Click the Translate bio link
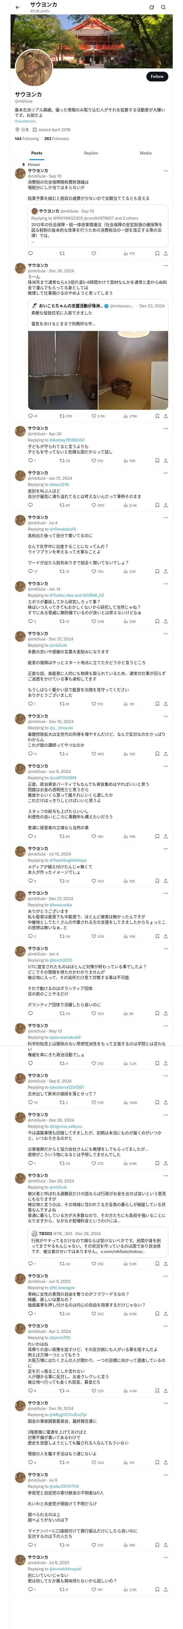 click(x=25, y=121)
